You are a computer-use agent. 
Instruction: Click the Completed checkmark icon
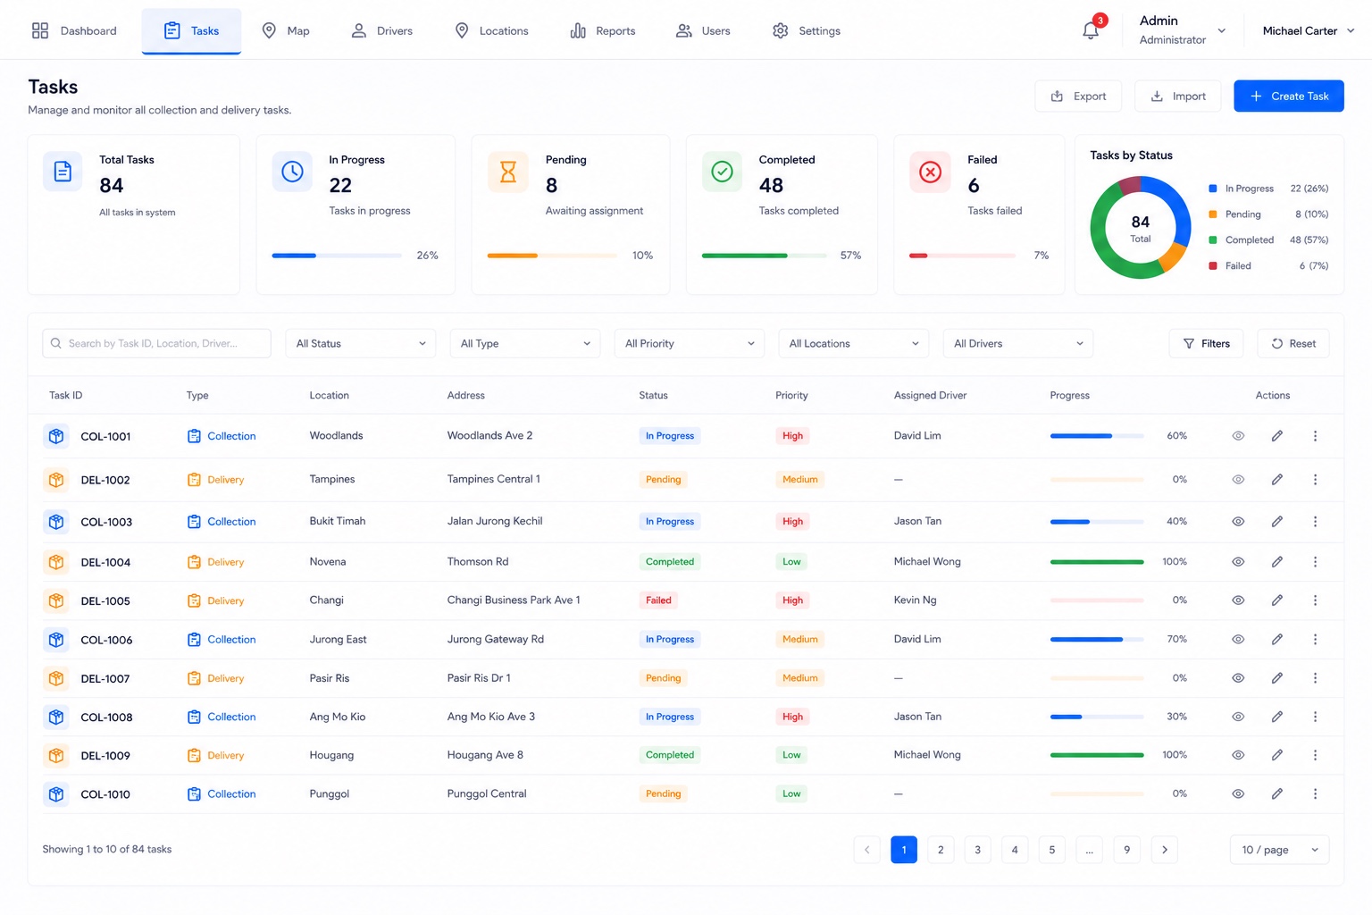[722, 172]
